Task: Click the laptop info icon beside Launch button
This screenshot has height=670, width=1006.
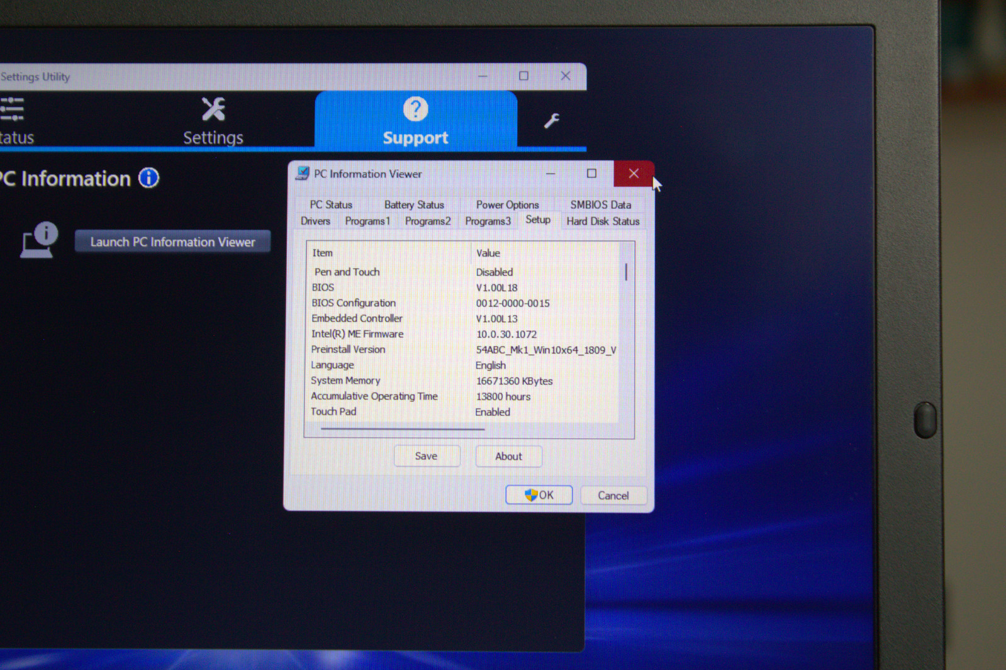Action: (39, 240)
